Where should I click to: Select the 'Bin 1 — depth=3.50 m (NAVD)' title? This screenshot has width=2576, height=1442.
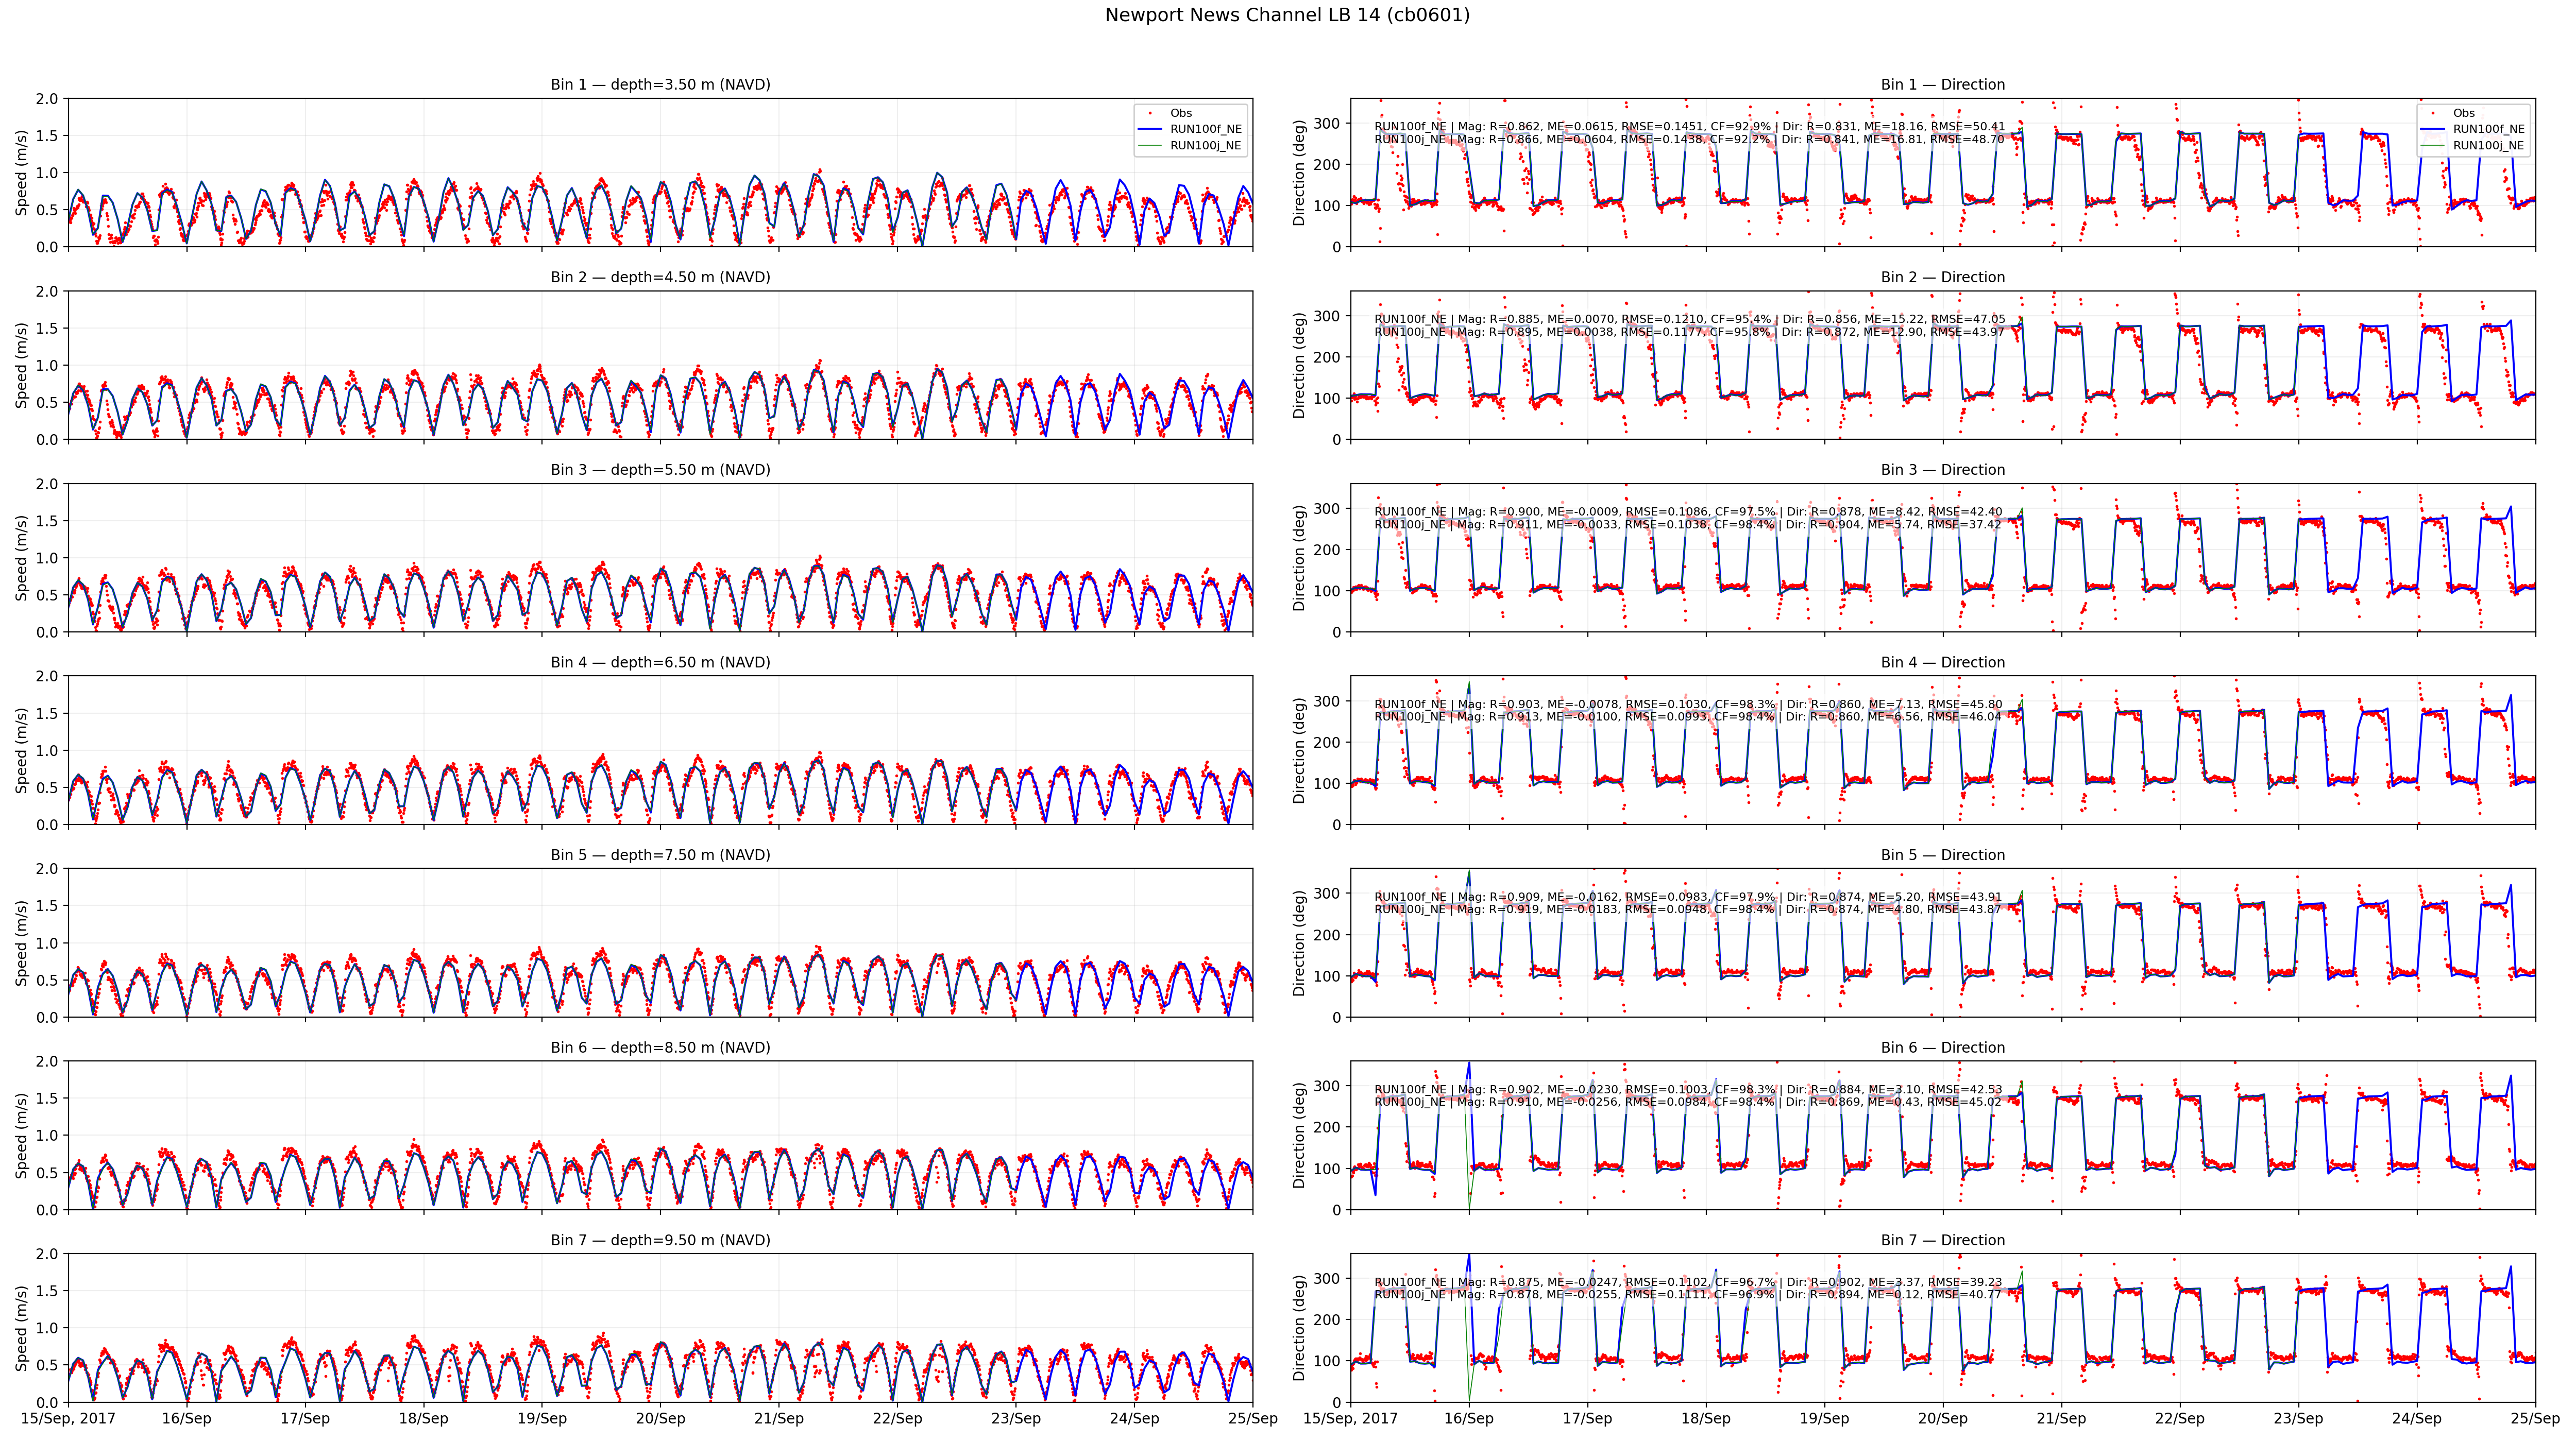[660, 85]
